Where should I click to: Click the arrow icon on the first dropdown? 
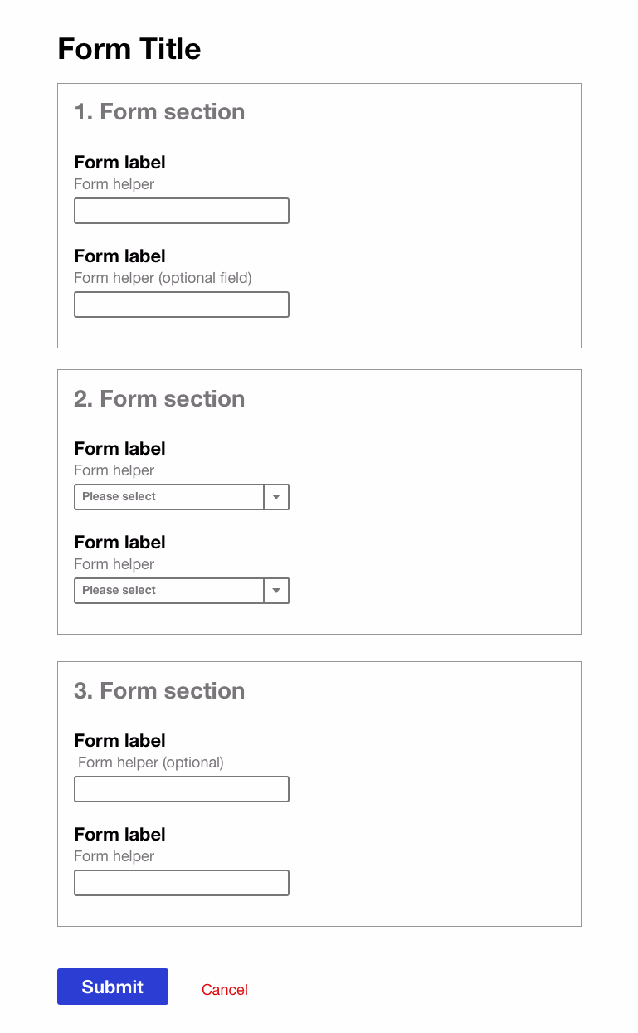[x=276, y=496]
